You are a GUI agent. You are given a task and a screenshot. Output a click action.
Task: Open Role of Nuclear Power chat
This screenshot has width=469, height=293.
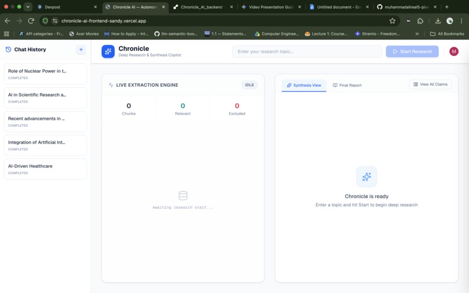coord(45,74)
